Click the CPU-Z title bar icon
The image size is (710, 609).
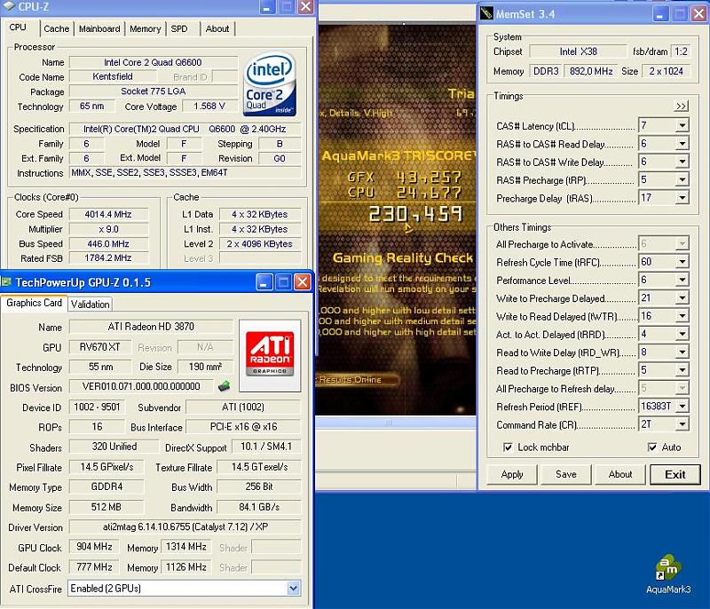tap(9, 6)
